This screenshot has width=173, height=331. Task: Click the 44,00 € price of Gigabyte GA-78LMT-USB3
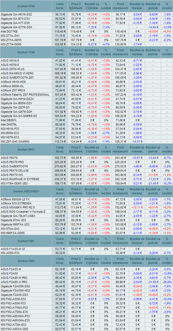(x=60, y=216)
